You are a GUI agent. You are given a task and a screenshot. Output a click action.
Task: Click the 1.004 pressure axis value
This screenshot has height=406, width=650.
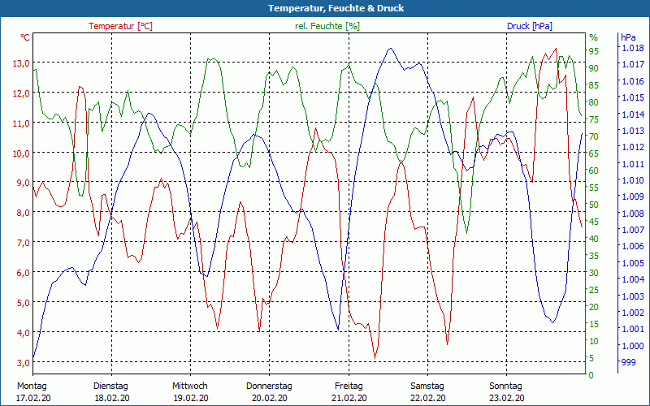633,279
